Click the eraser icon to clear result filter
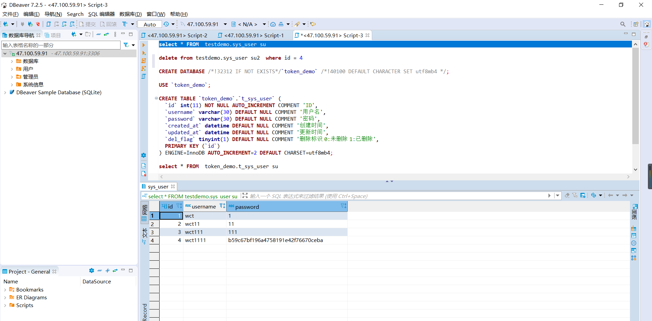Screen dimensions: 652x321 click(x=567, y=195)
